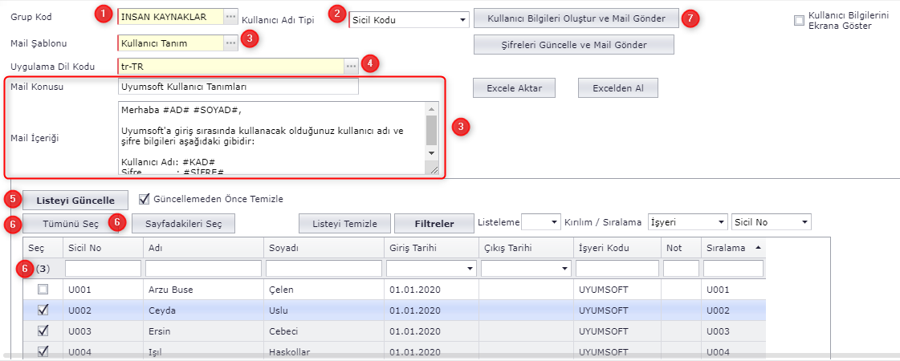This screenshot has width=900, height=361.
Task: Click the Excele Aktar button
Action: pos(514,88)
